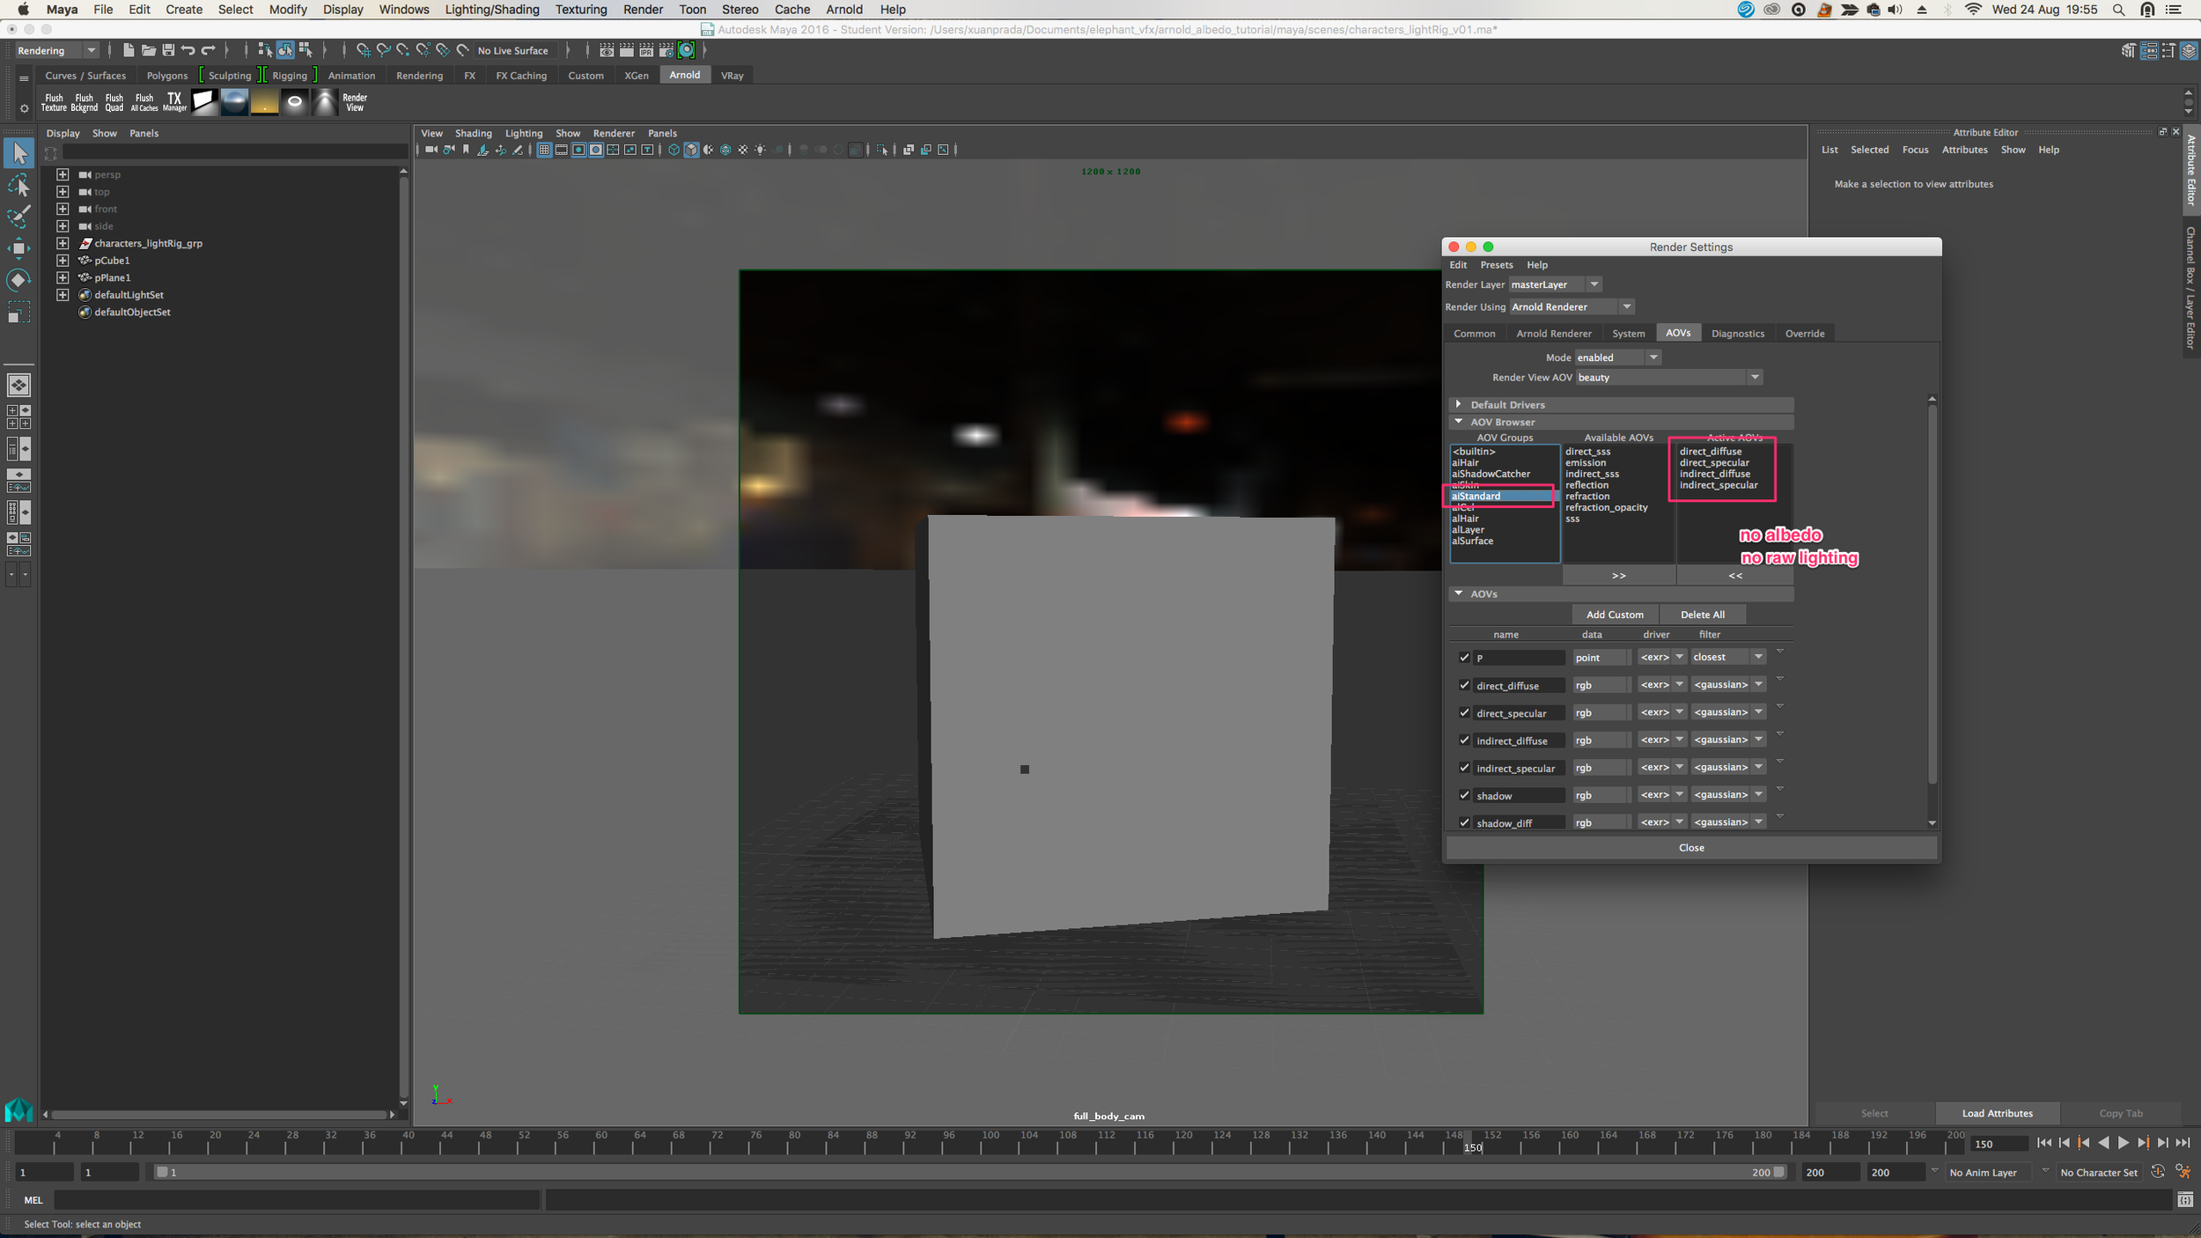Open the Arnold Render View shelf icon

point(355,102)
